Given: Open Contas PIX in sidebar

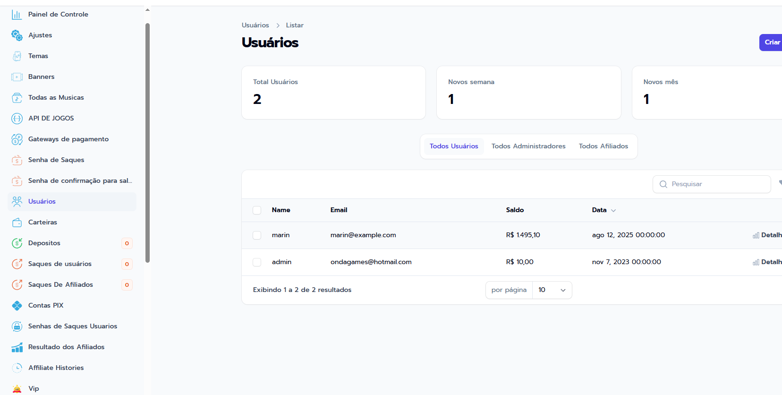Looking at the screenshot, I should pos(72,306).
